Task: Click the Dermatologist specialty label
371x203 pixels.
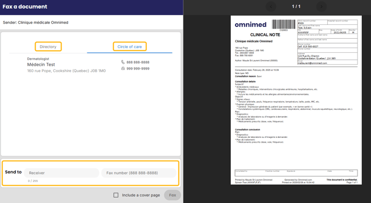Action: (38, 59)
